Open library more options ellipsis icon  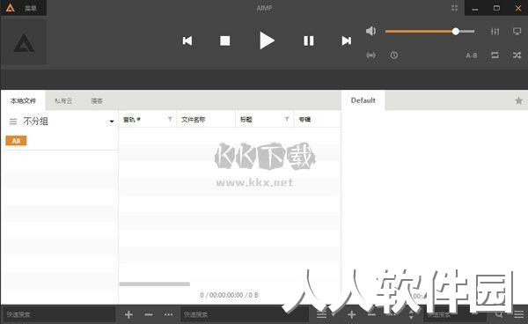[x=168, y=314]
